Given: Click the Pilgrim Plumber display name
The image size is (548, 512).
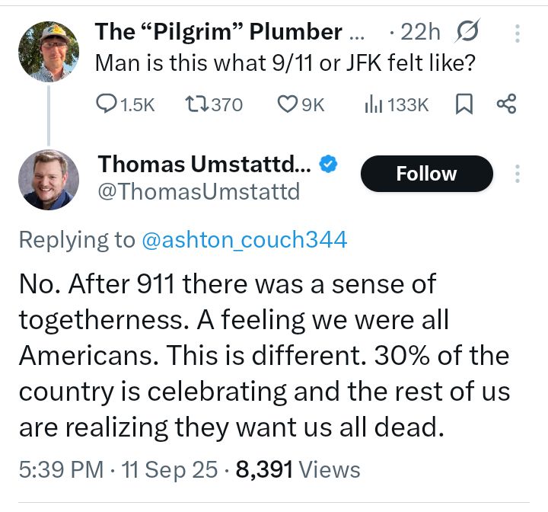Looking at the screenshot, I should (229, 31).
